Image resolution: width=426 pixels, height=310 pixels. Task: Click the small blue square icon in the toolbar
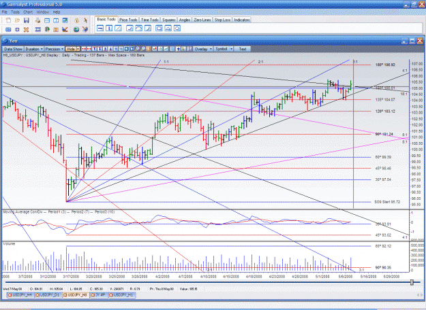click(18, 29)
